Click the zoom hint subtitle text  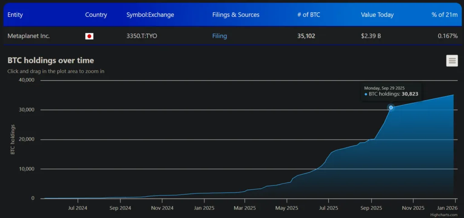[x=56, y=71]
